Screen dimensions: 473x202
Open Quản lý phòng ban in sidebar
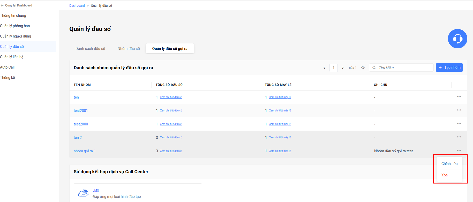click(15, 26)
